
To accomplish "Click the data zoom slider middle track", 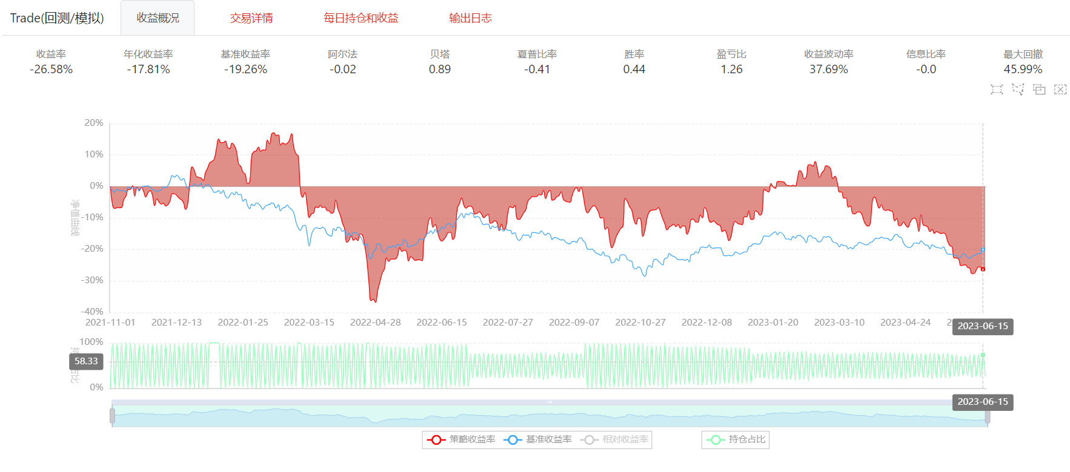I will (550, 416).
